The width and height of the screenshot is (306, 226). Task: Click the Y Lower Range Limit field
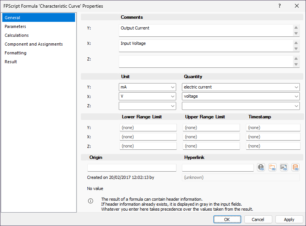[x=148, y=128]
